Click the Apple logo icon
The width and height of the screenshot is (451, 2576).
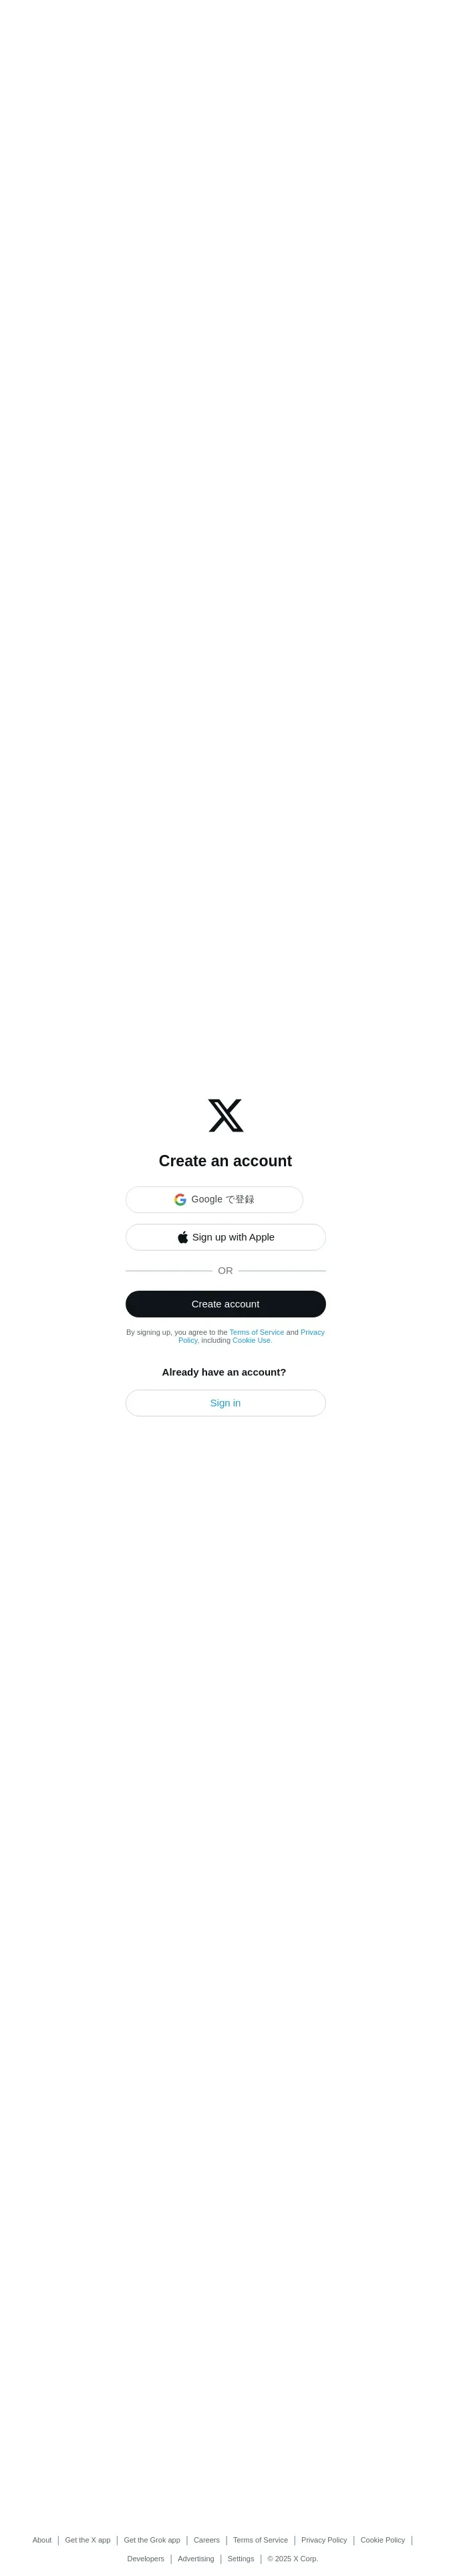tap(183, 1237)
